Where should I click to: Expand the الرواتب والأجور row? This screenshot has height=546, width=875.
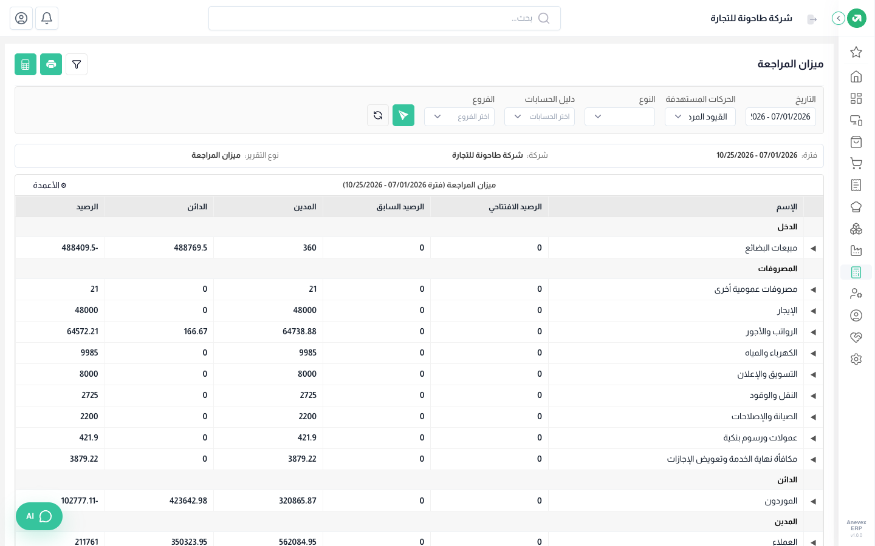click(x=813, y=332)
